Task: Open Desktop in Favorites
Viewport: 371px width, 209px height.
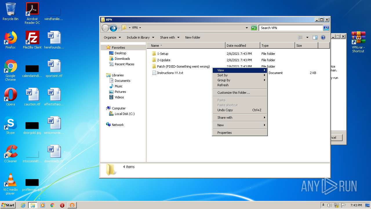Action: [x=118, y=53]
